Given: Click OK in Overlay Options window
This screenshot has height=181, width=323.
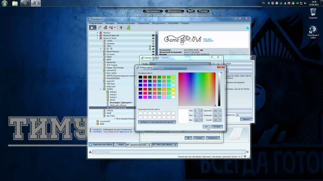Looking at the screenshot, I should click(188, 138).
